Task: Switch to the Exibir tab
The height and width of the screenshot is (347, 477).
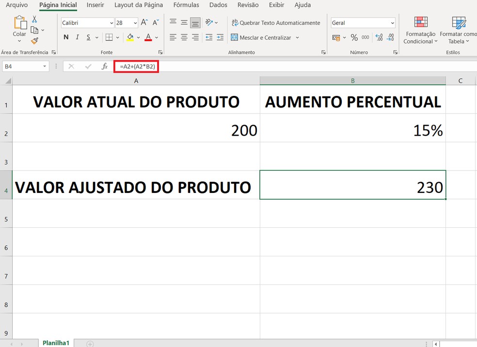Action: (x=276, y=5)
